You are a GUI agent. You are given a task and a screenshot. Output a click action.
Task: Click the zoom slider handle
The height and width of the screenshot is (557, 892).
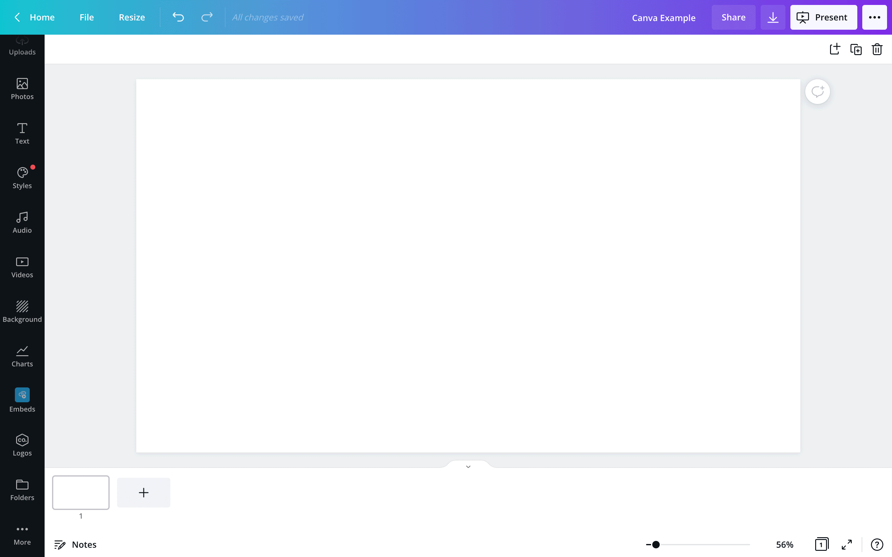pos(656,545)
